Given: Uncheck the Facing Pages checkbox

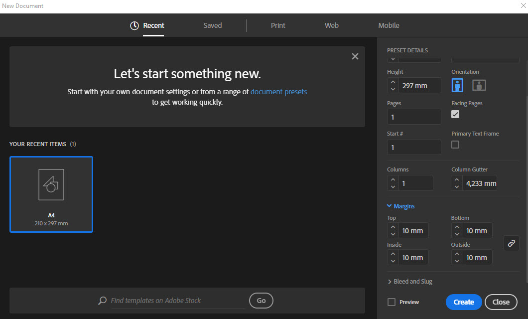Looking at the screenshot, I should (455, 114).
